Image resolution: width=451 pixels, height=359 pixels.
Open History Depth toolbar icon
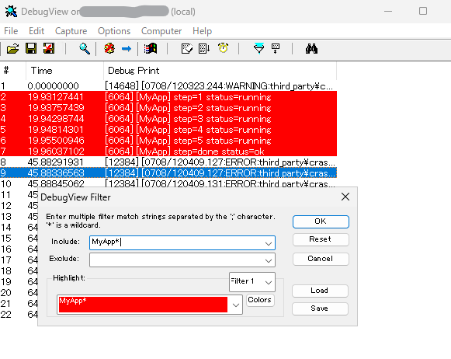click(276, 48)
